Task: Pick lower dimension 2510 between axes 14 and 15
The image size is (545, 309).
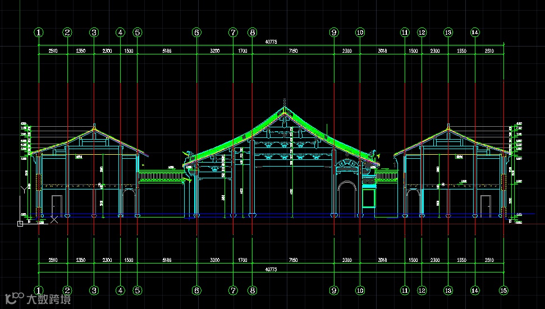Action: coord(489,260)
